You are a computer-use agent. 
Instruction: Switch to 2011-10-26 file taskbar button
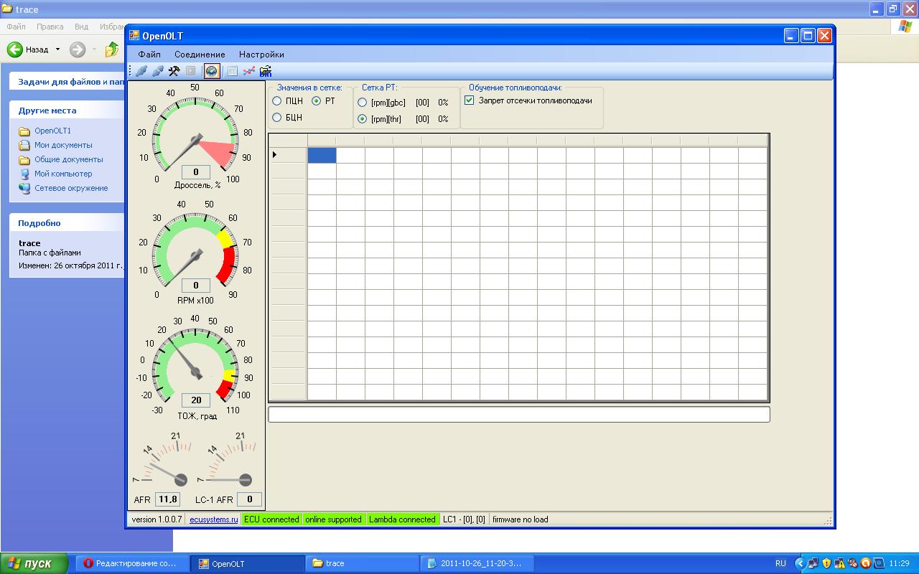tap(477, 563)
